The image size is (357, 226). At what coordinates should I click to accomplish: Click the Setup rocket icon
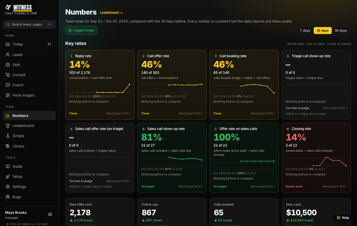[x=8, y=176]
